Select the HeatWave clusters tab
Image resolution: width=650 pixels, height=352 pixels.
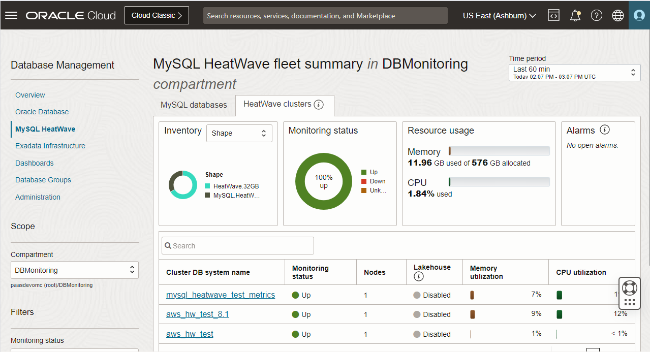click(x=278, y=105)
